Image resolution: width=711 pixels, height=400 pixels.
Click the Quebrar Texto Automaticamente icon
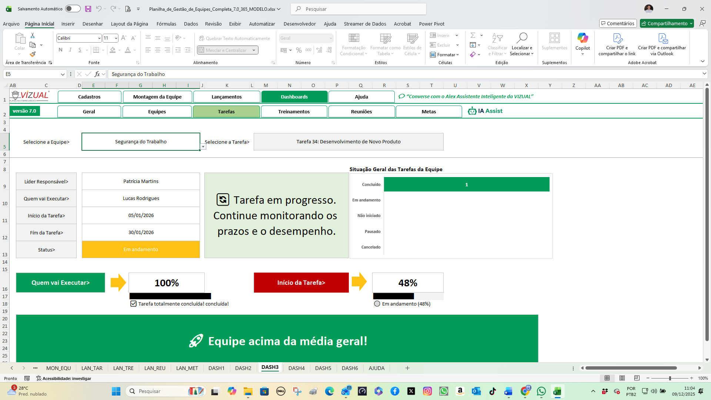pos(202,38)
